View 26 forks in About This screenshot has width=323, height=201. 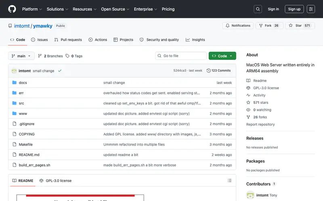coord(257,117)
